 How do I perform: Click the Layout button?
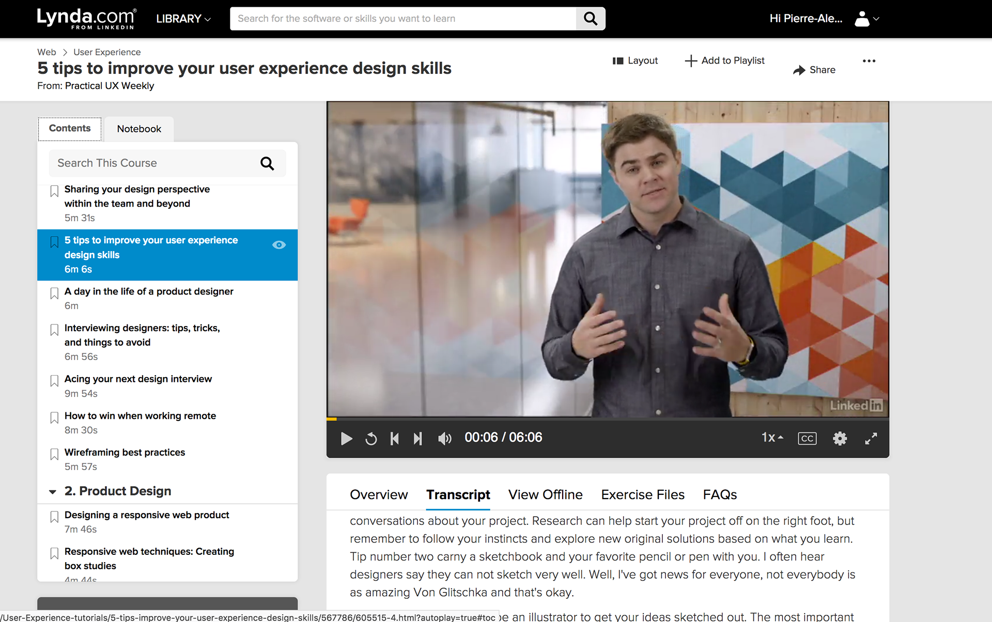(x=635, y=60)
